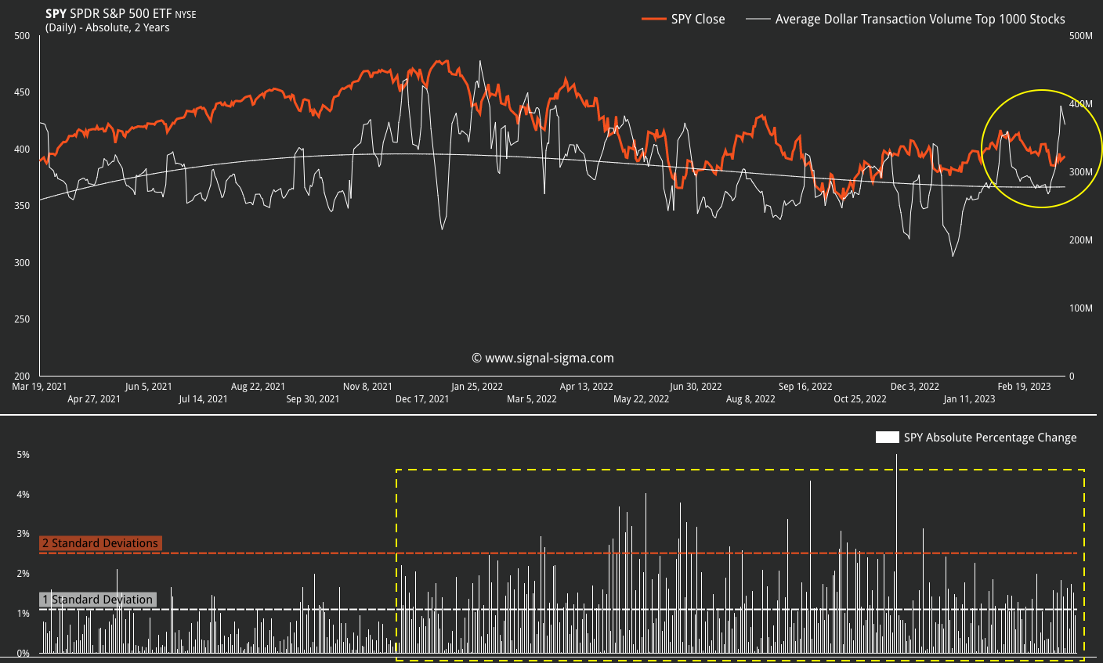Click the 250 price axis label
1103x663 pixels.
tap(22, 319)
